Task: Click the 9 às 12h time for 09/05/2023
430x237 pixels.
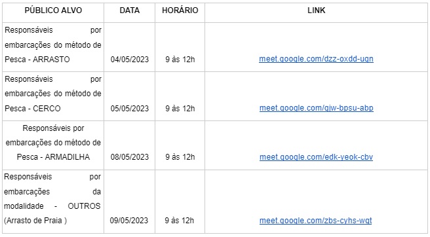Action: point(180,221)
